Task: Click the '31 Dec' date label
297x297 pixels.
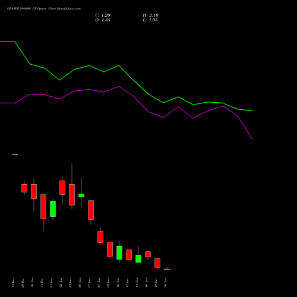Action: [42, 283]
